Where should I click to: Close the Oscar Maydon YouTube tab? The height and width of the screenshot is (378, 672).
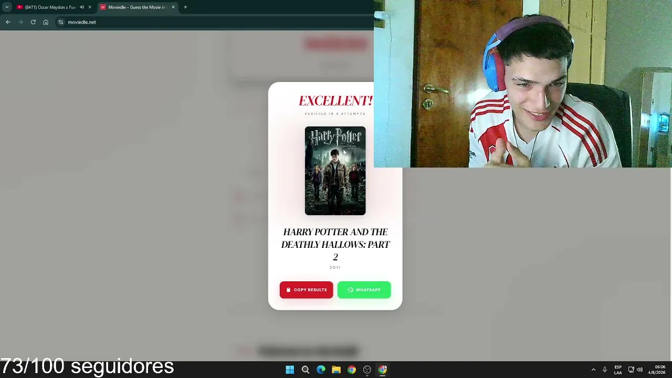[90, 7]
